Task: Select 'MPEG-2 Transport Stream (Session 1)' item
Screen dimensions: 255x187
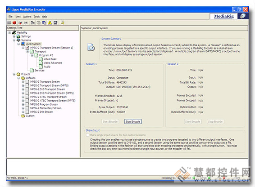Action: coord(51,48)
